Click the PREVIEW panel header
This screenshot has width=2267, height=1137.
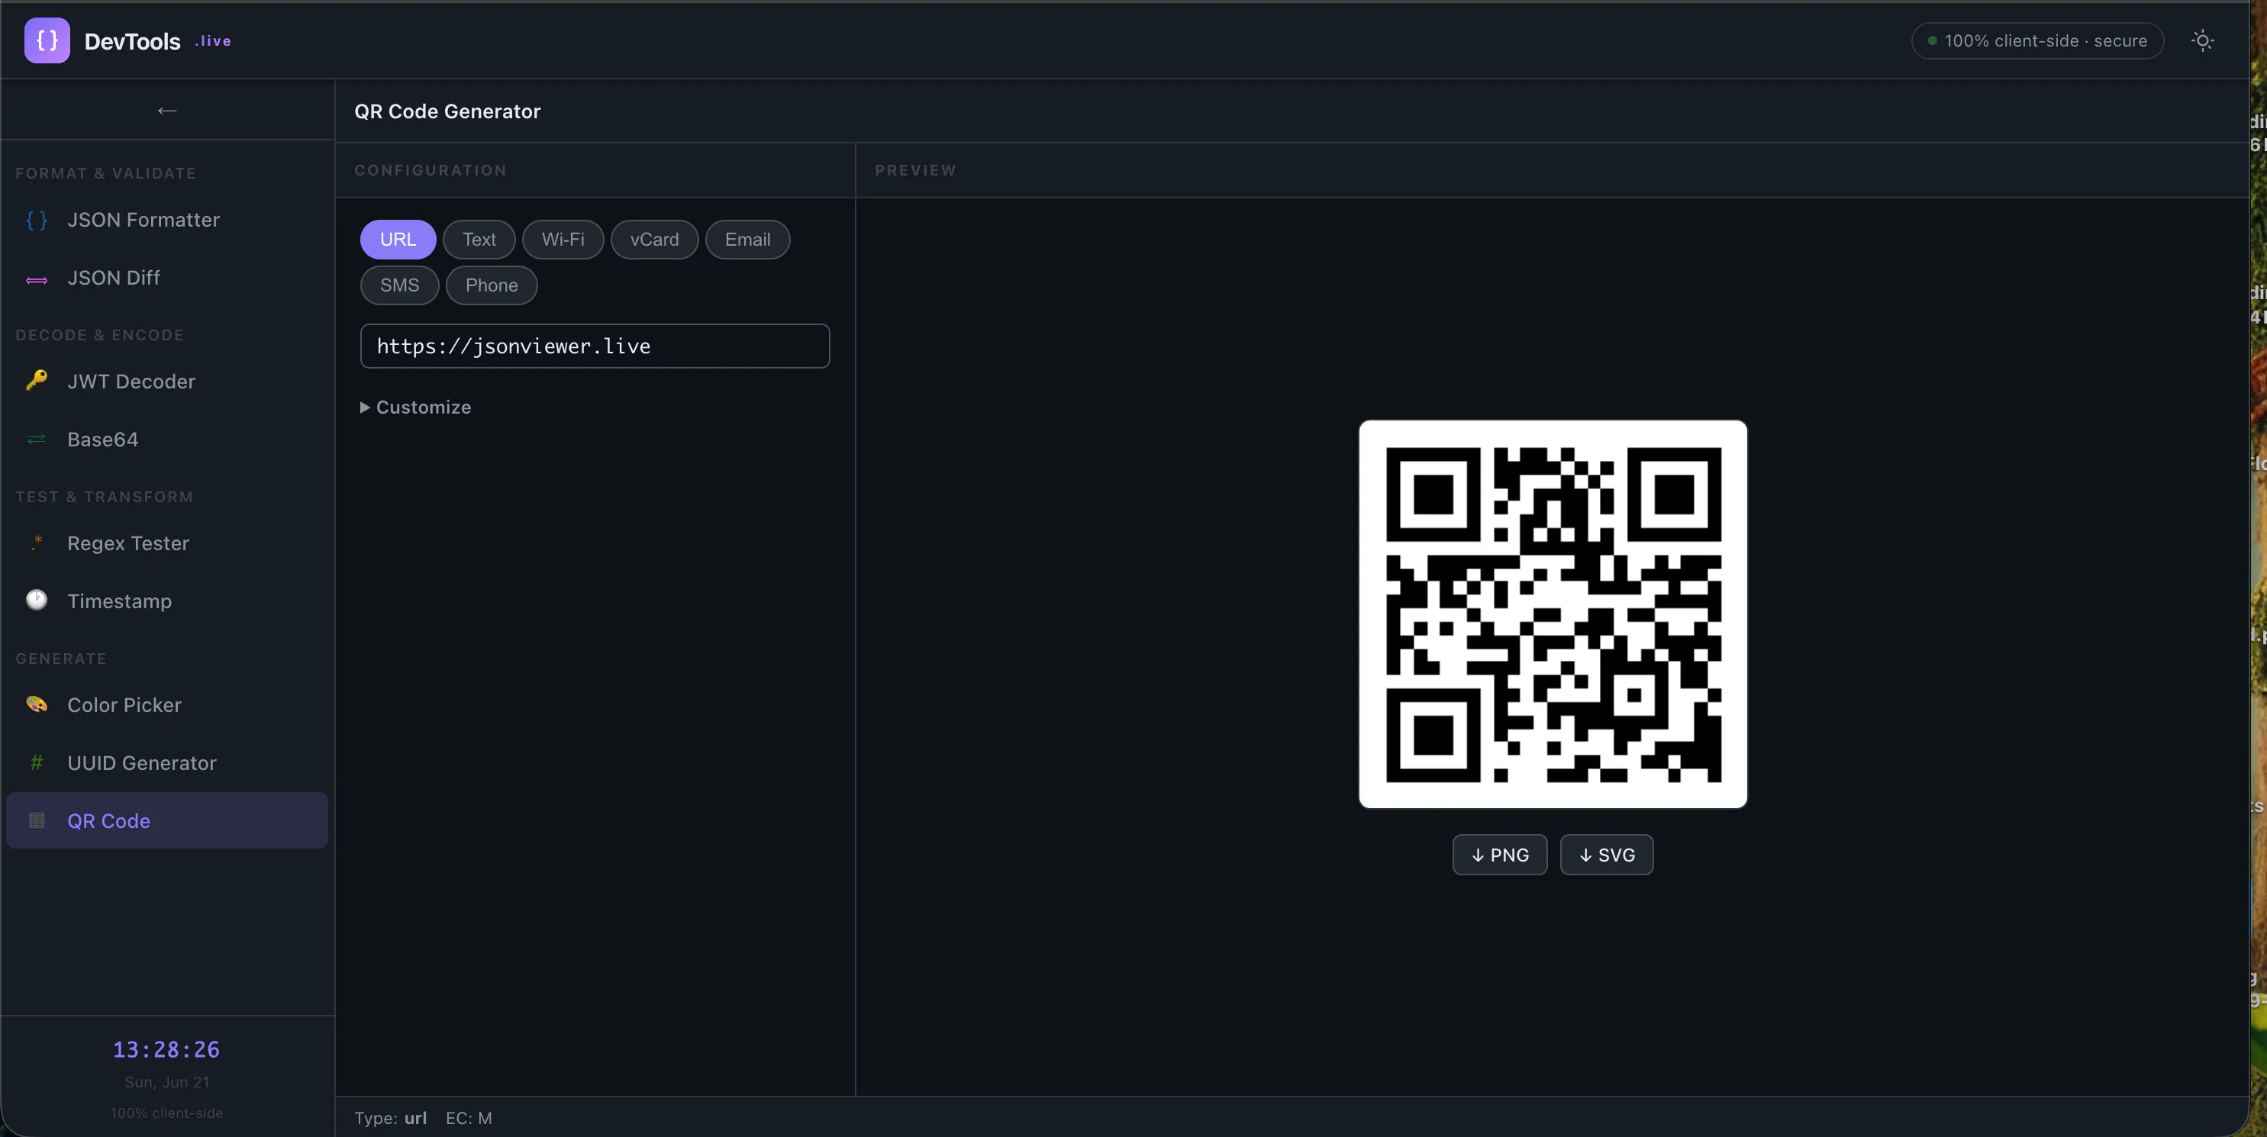915,170
